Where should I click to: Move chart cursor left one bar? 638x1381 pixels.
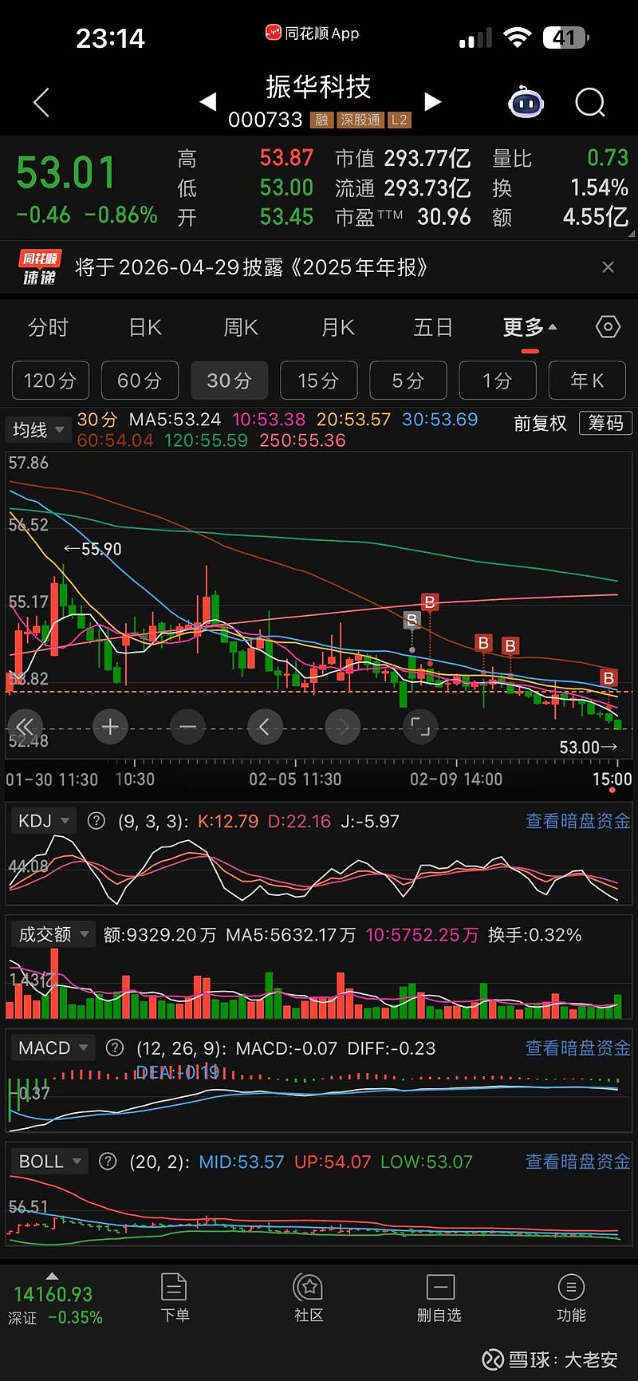265,726
